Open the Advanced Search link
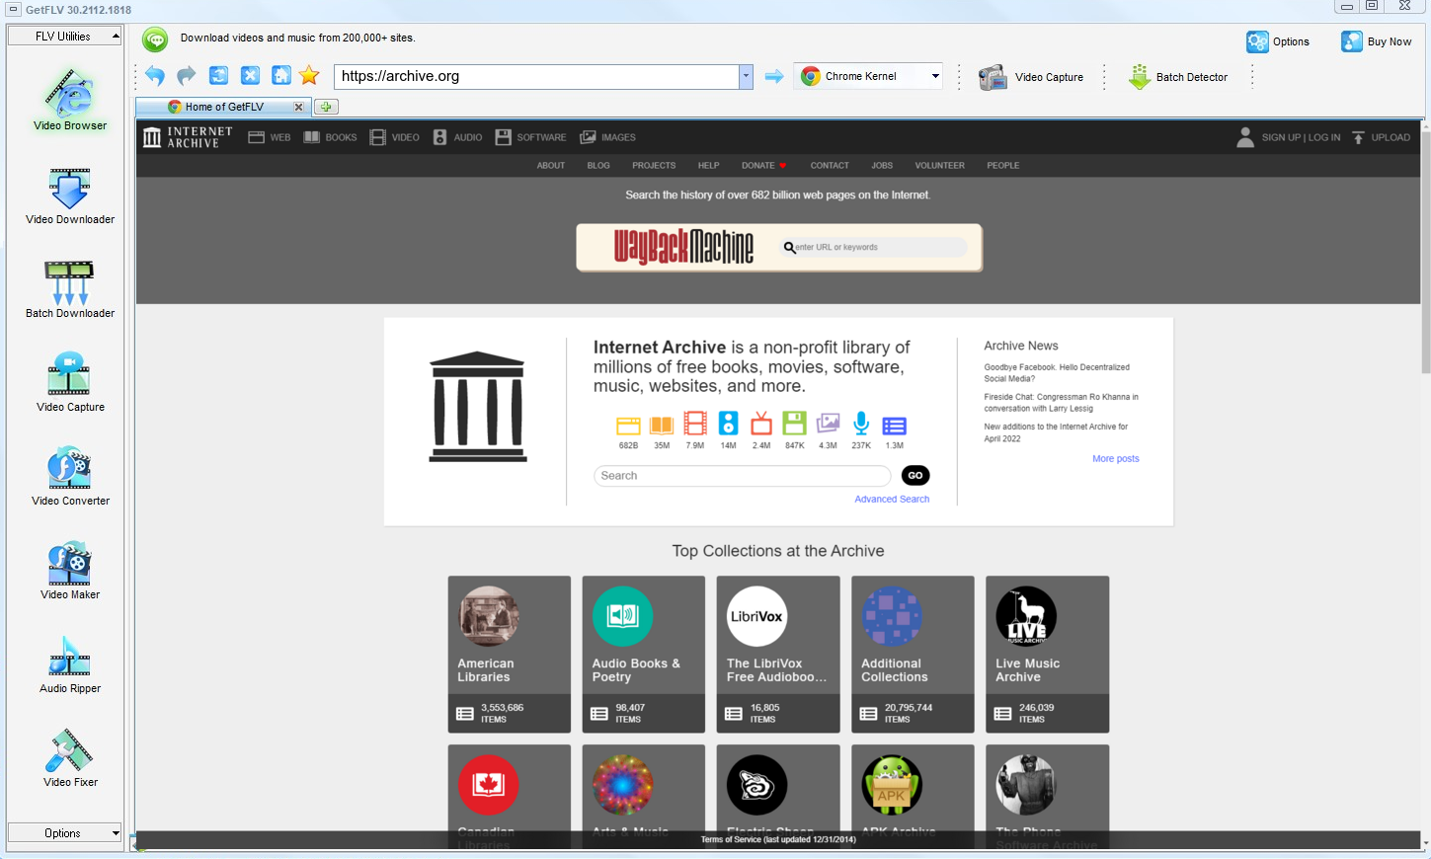Viewport: 1431px width, 859px height. pos(892,500)
